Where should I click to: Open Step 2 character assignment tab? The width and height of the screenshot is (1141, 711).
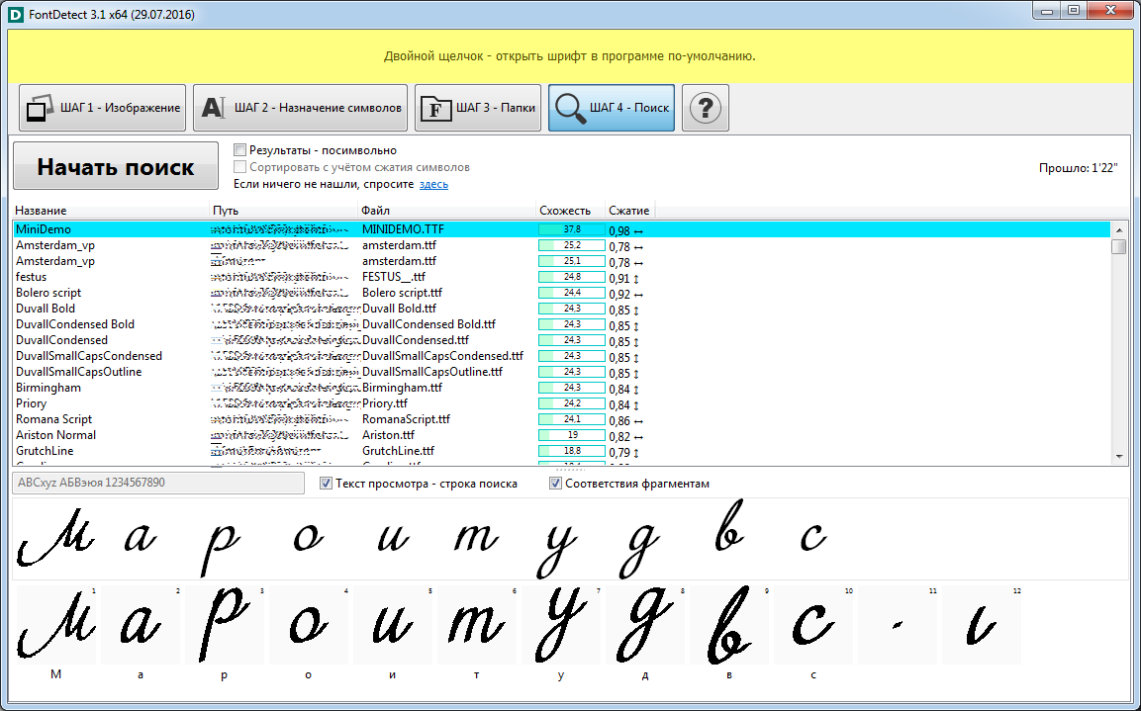point(300,108)
